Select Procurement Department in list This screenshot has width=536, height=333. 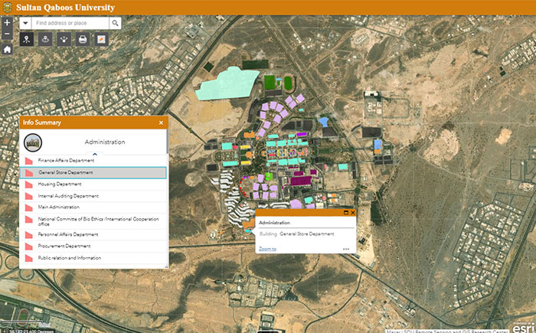[93, 246]
